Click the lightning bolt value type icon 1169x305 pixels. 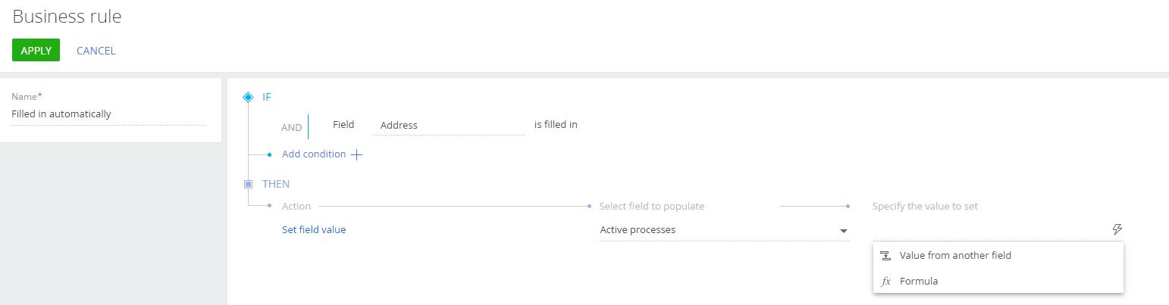coord(1117,229)
